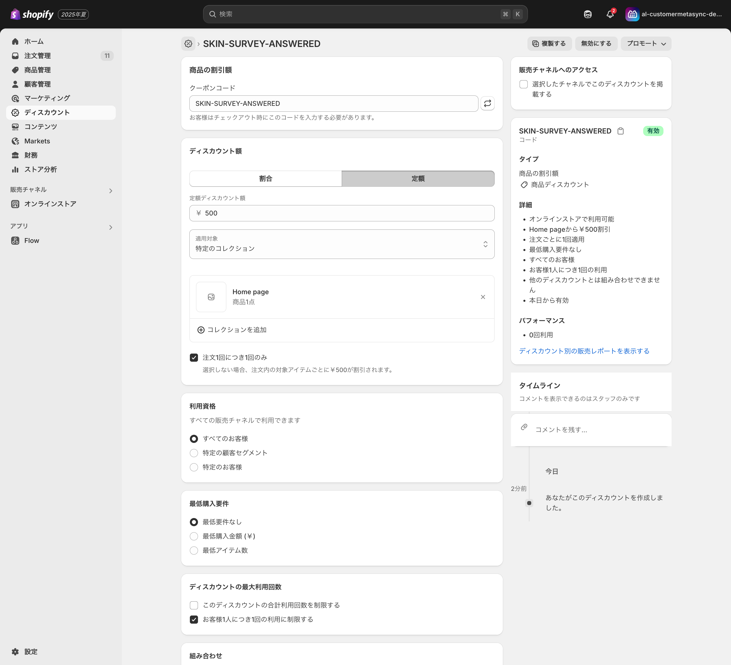Open ディスカウント in sidebar

coord(61,112)
